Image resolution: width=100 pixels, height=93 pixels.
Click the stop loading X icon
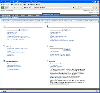15,8
